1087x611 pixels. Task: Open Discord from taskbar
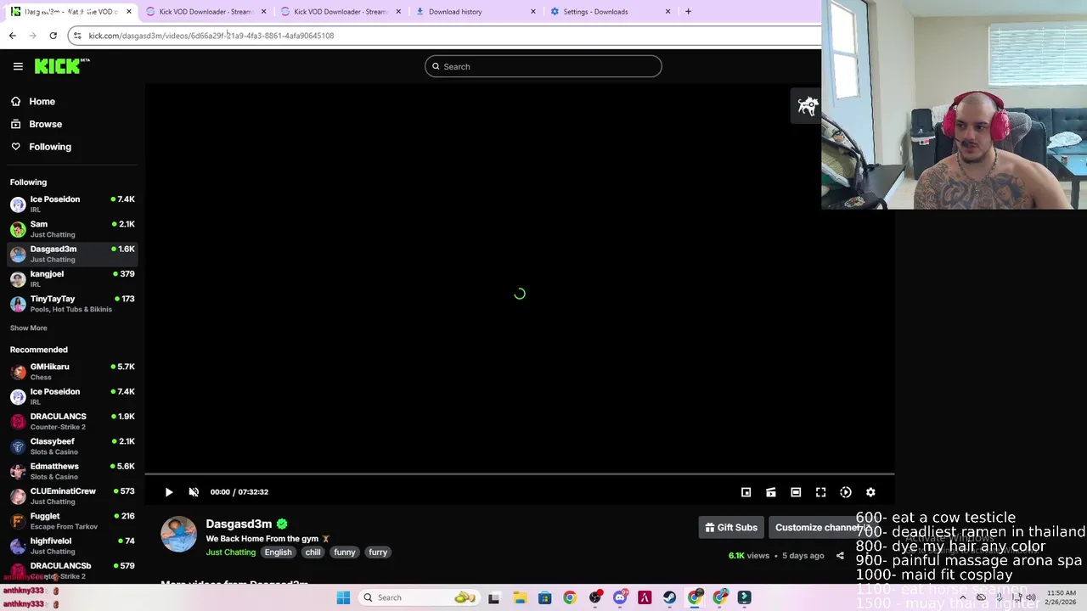[620, 597]
